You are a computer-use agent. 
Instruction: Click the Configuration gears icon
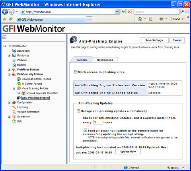(14, 103)
